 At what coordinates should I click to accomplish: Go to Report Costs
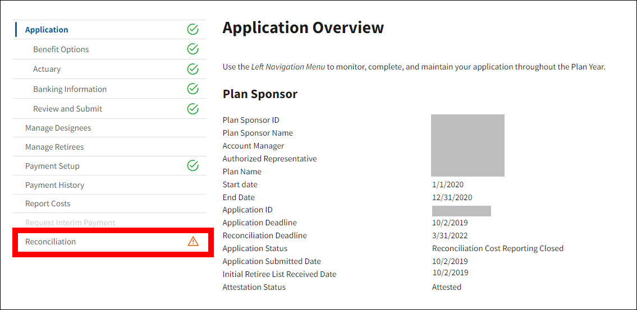(x=48, y=203)
